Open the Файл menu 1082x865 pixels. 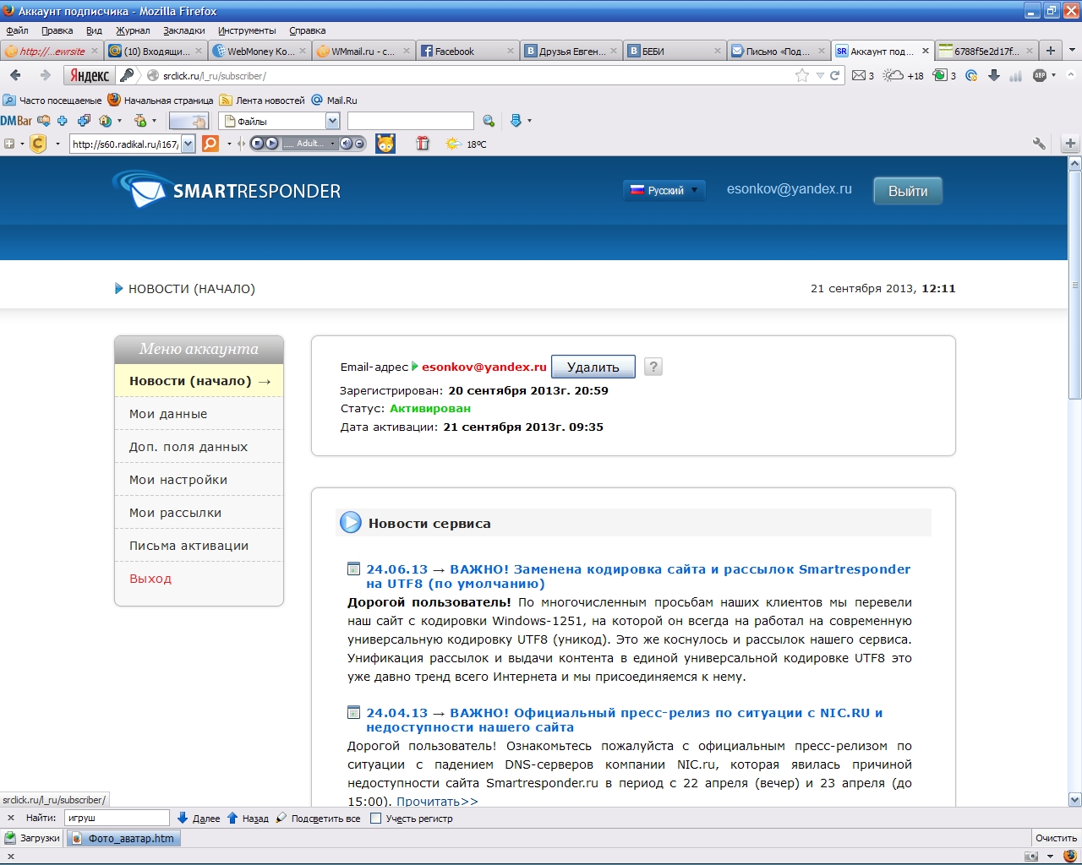[17, 30]
